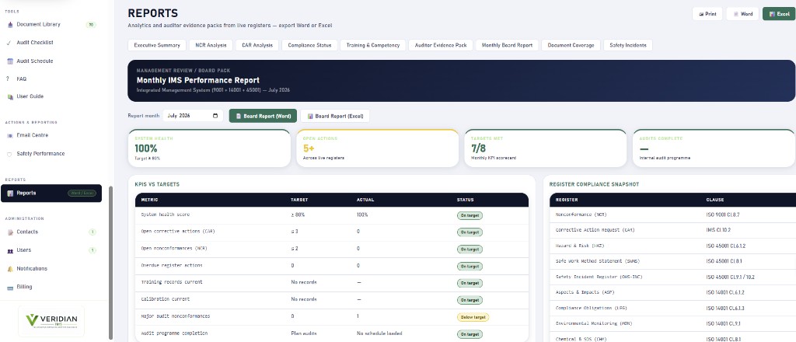This screenshot has width=796, height=342.
Task: Click the 'Nonconformance (NCR)' register row
Action: (x=672, y=215)
